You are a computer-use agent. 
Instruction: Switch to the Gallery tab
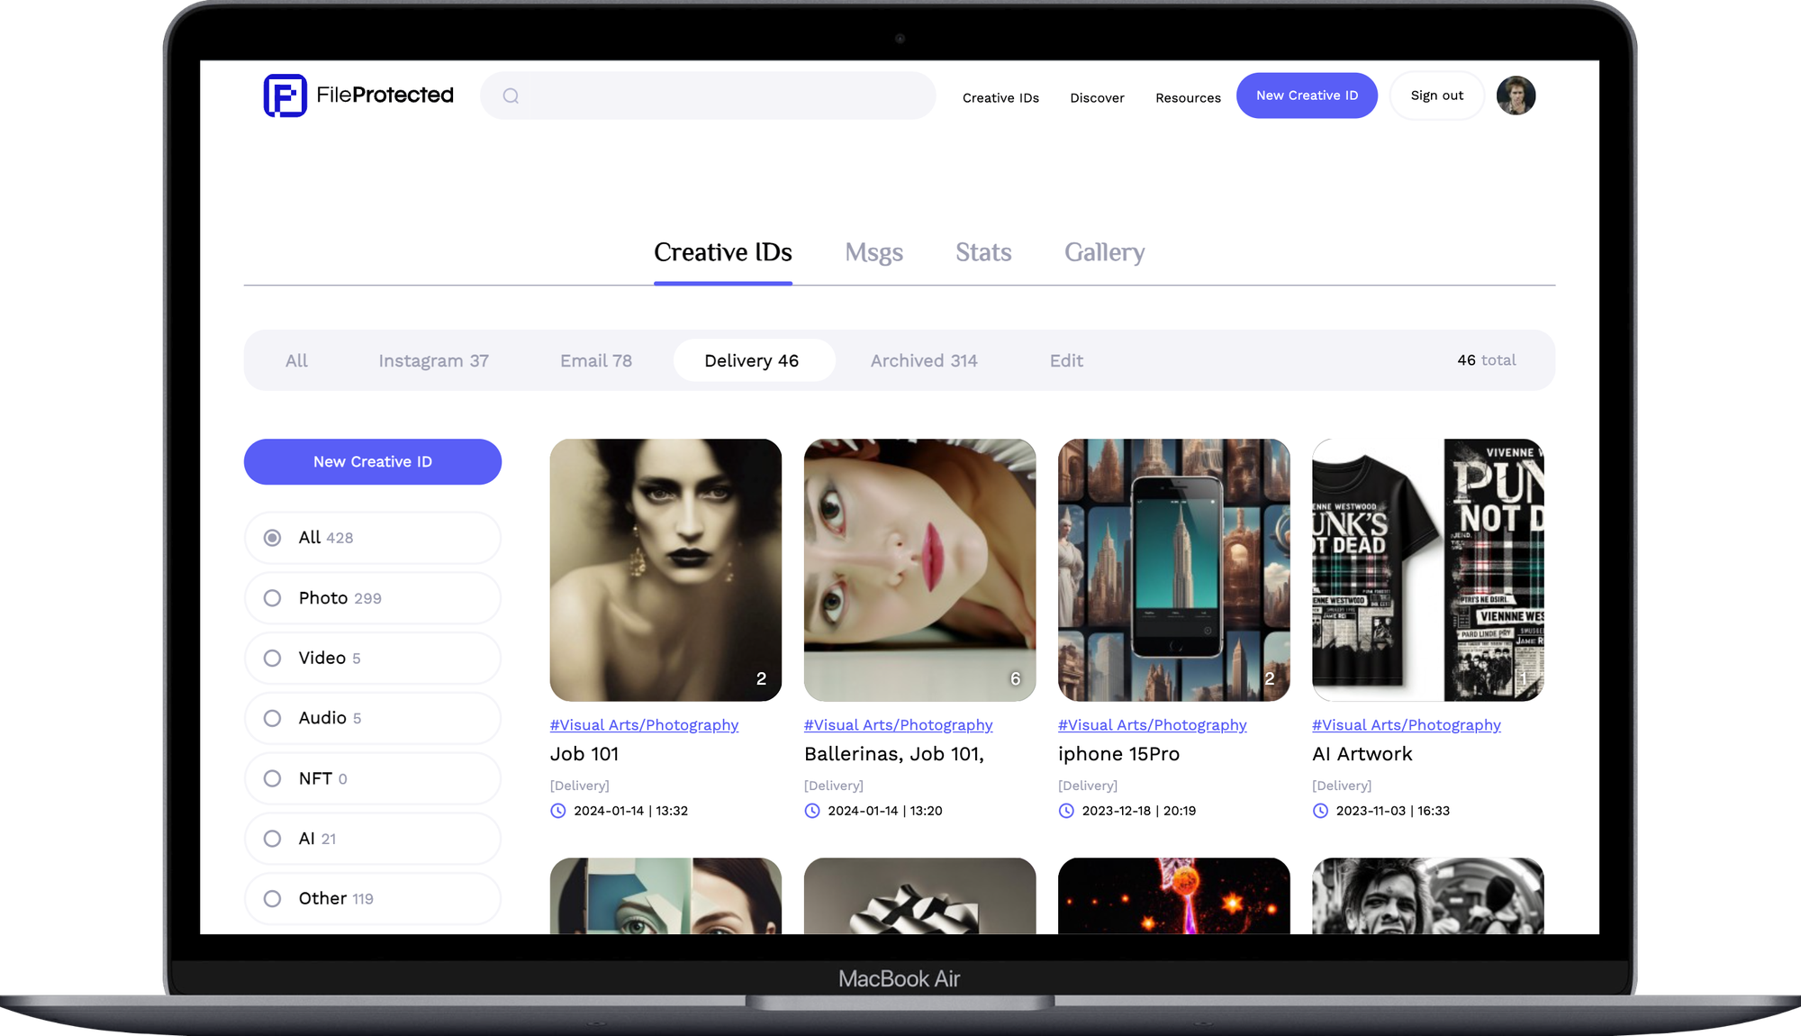1104,252
